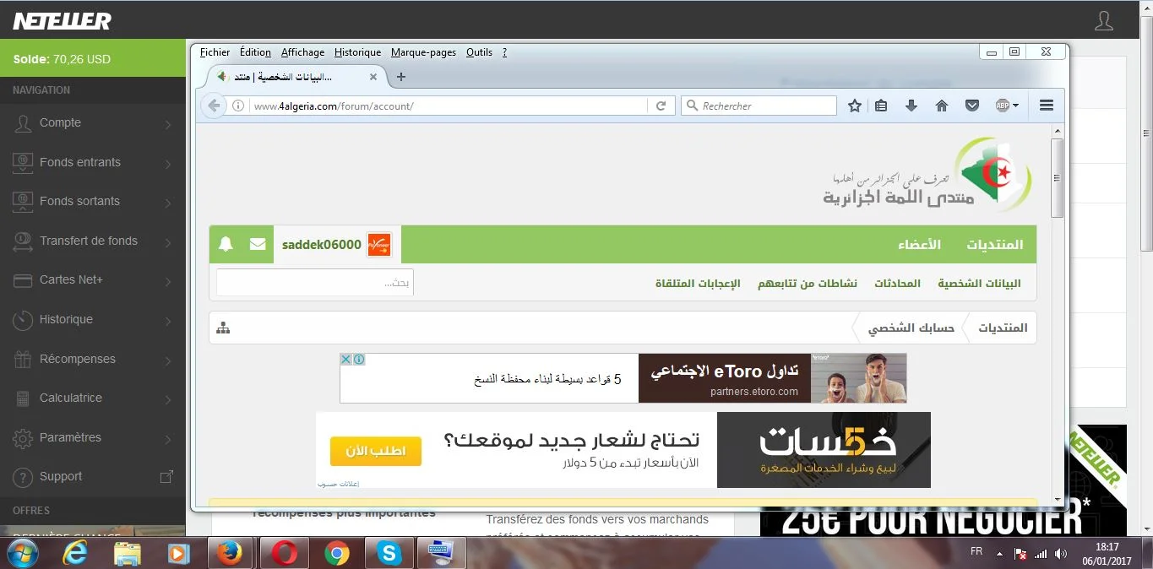The height and width of the screenshot is (569, 1153).
Task: Click the forum notification bell icon
Action: coord(226,245)
